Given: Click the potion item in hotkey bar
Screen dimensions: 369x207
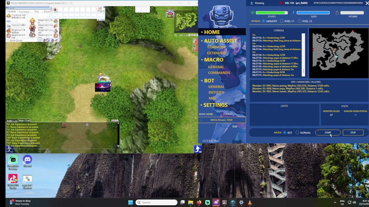Looking at the screenshot, I should (x=55, y=10).
